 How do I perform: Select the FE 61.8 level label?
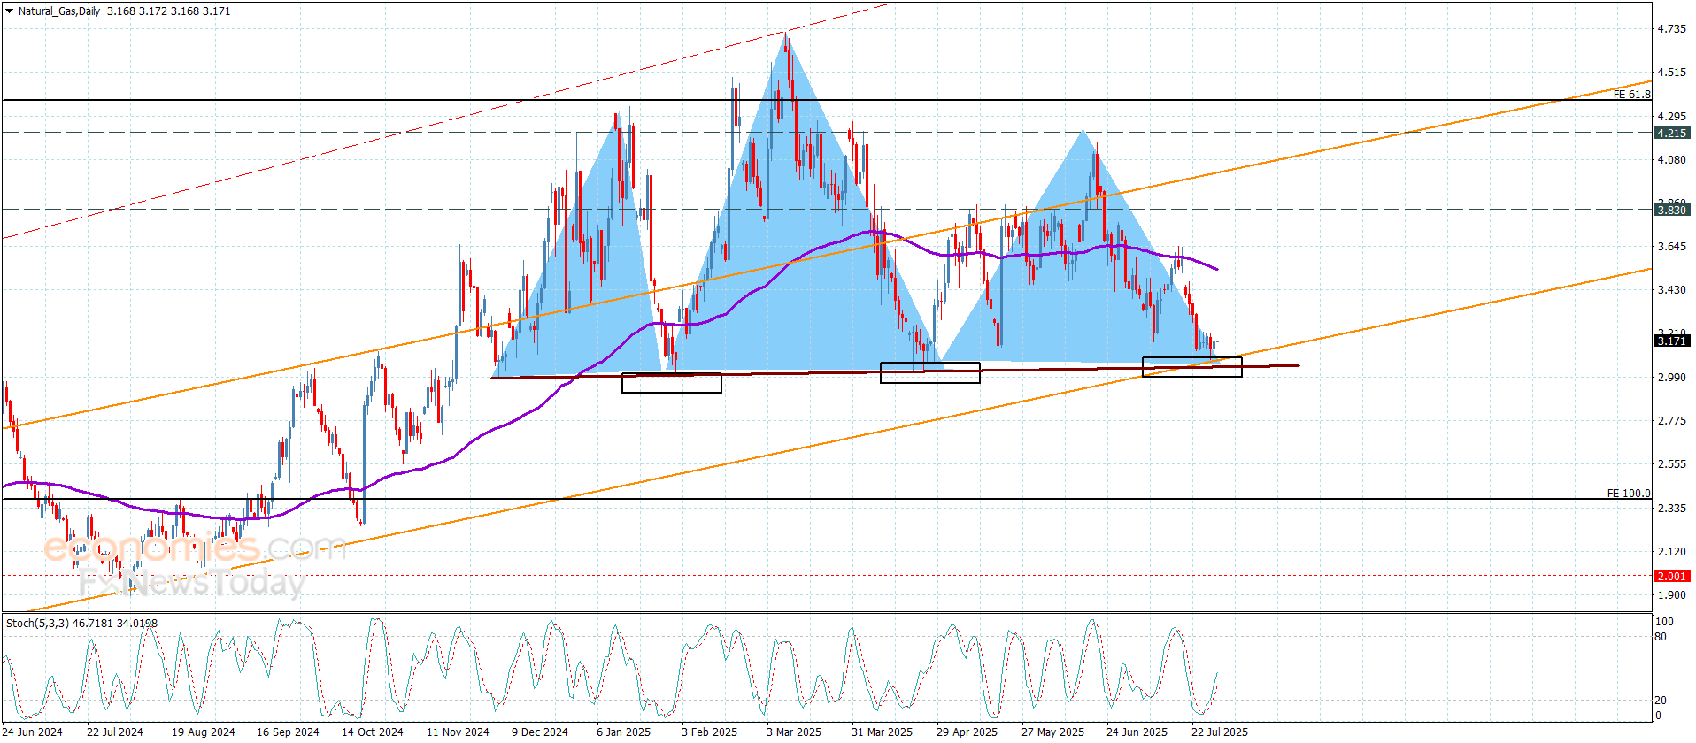pos(1631,94)
